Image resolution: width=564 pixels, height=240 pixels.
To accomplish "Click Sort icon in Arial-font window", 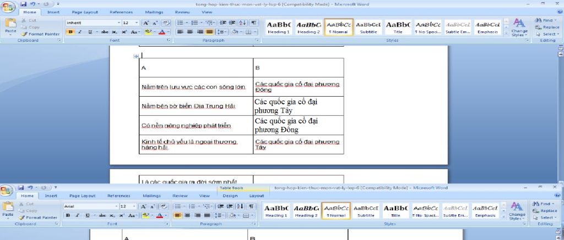I will [240, 206].
